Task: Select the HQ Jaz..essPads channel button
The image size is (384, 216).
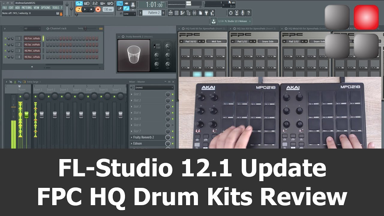Action: (x=32, y=45)
